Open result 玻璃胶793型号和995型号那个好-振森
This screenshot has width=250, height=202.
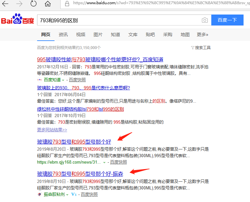pos(80,174)
